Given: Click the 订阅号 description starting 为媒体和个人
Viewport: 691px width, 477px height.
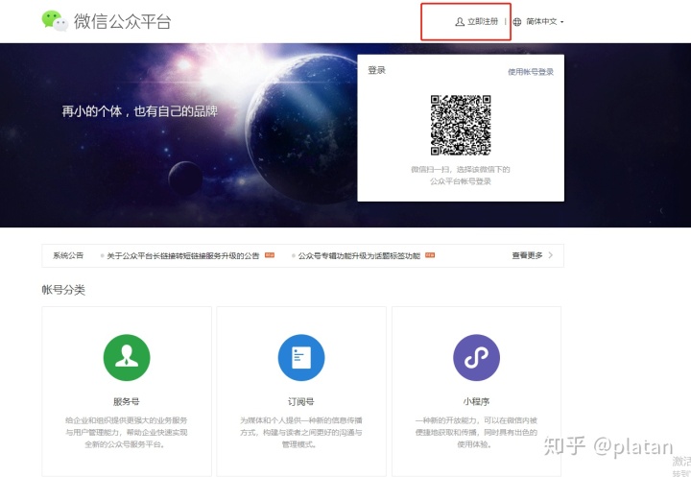Looking at the screenshot, I should tap(301, 433).
